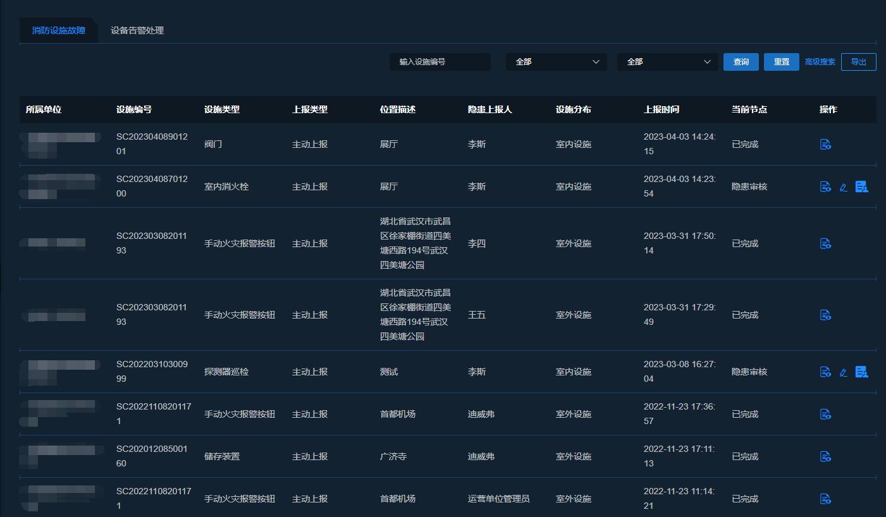Click the 所属单位 column header

pyautogui.click(x=44, y=109)
